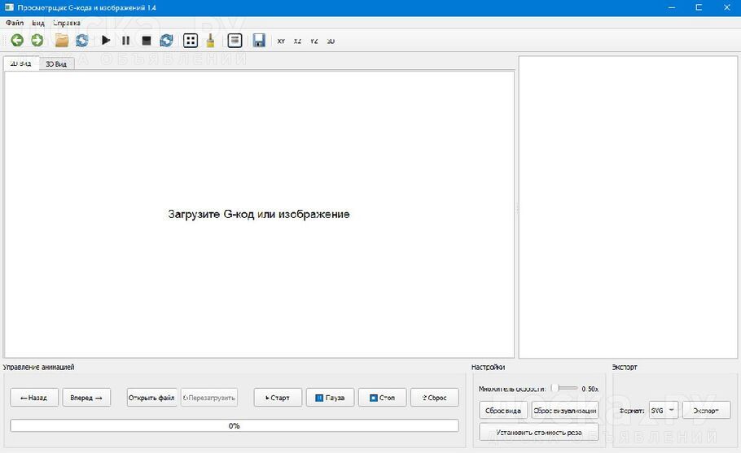Click the green forward arrow toolbar icon

pyautogui.click(x=37, y=40)
